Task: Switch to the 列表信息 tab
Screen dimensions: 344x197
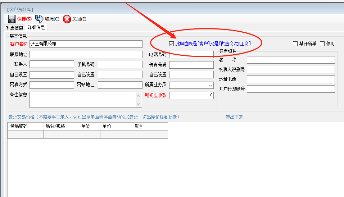Action: 14,28
